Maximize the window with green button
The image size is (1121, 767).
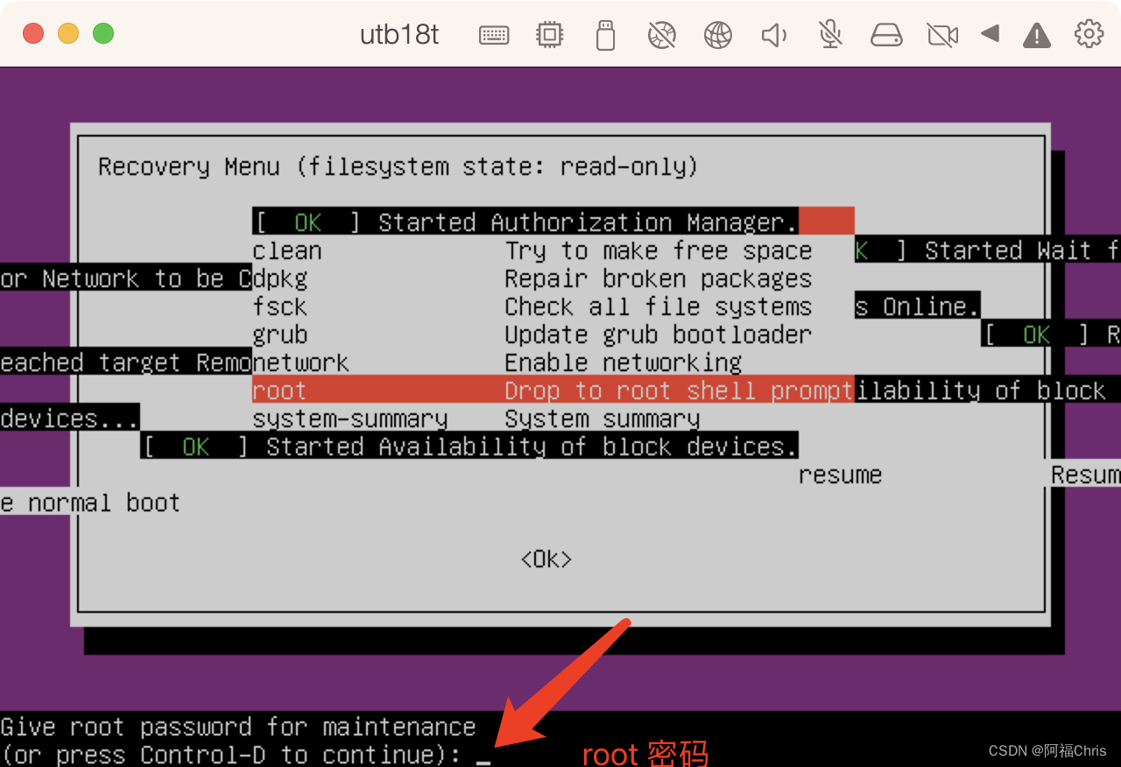(x=103, y=34)
